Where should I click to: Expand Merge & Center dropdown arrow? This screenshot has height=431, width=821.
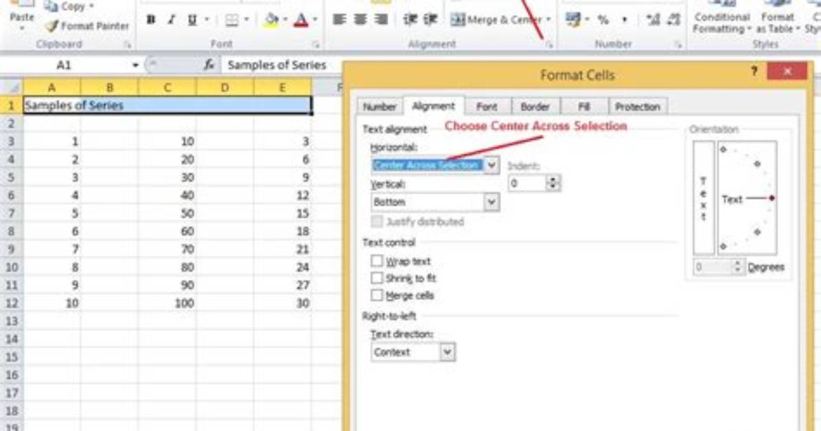[x=548, y=20]
